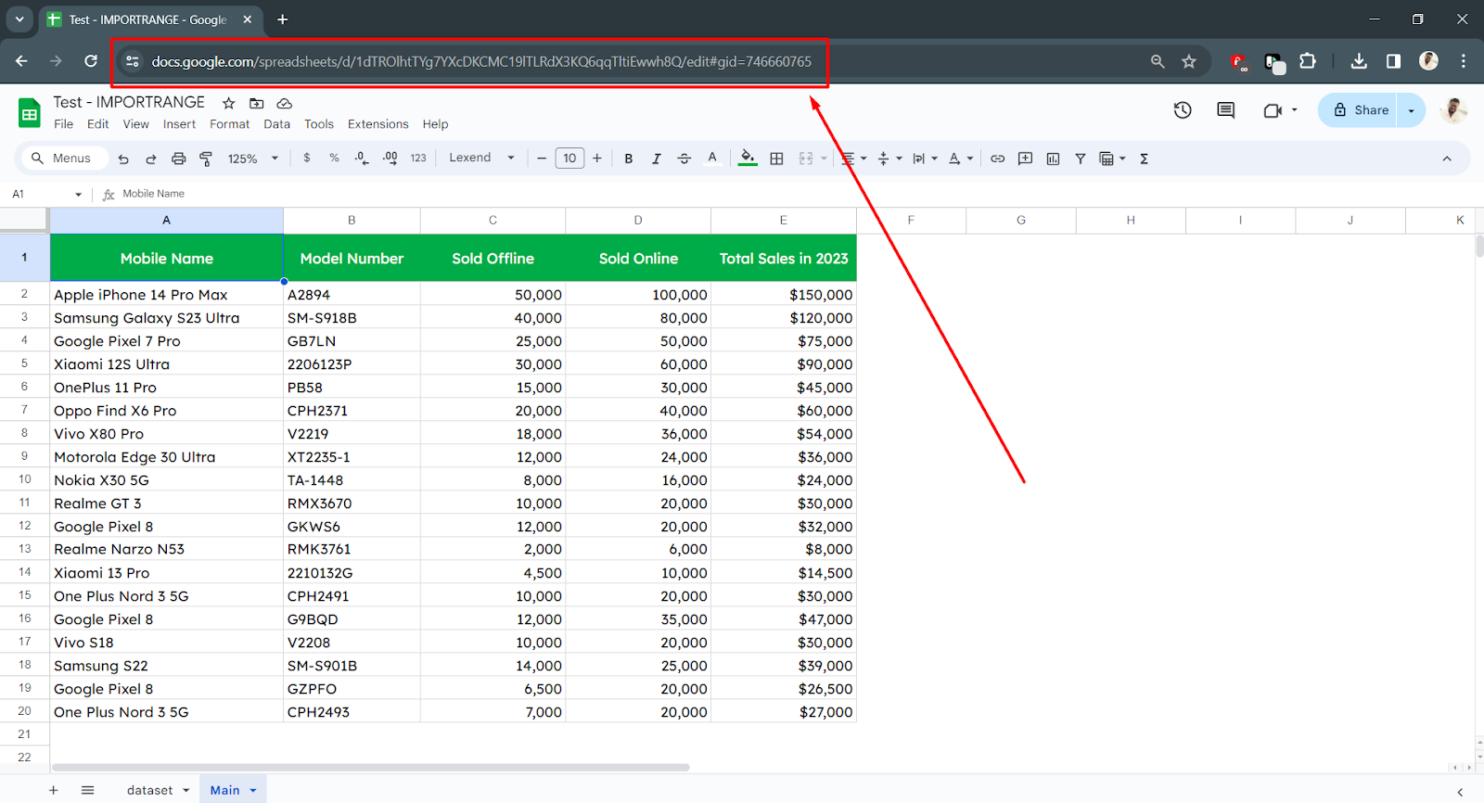The height and width of the screenshot is (803, 1484).
Task: Click the font size field showing 10
Action: (x=569, y=159)
